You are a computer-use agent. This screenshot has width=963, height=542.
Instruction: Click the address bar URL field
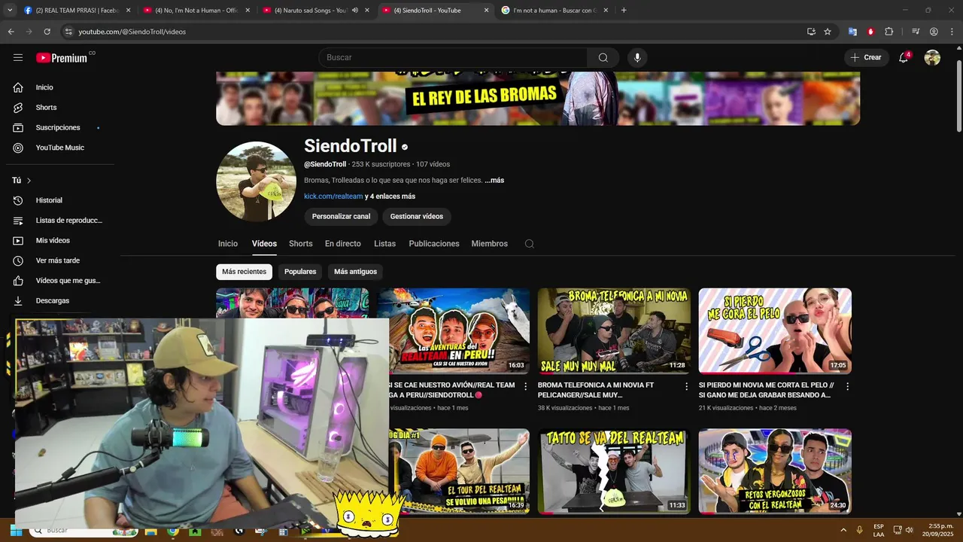(x=433, y=32)
